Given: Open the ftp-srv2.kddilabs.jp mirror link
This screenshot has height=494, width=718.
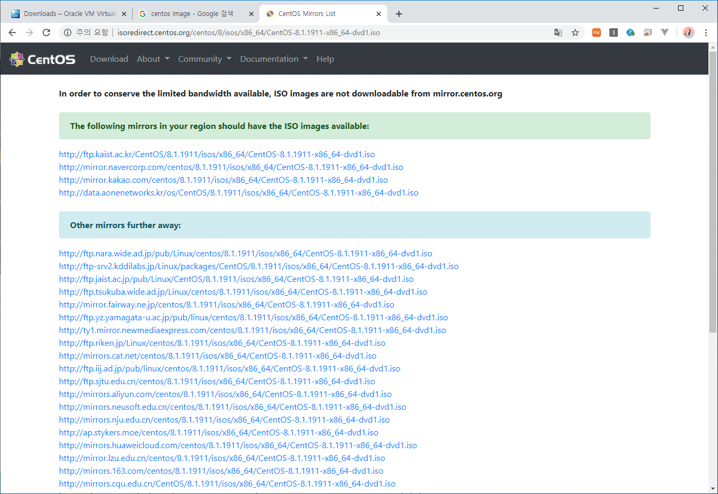Looking at the screenshot, I should point(259,266).
